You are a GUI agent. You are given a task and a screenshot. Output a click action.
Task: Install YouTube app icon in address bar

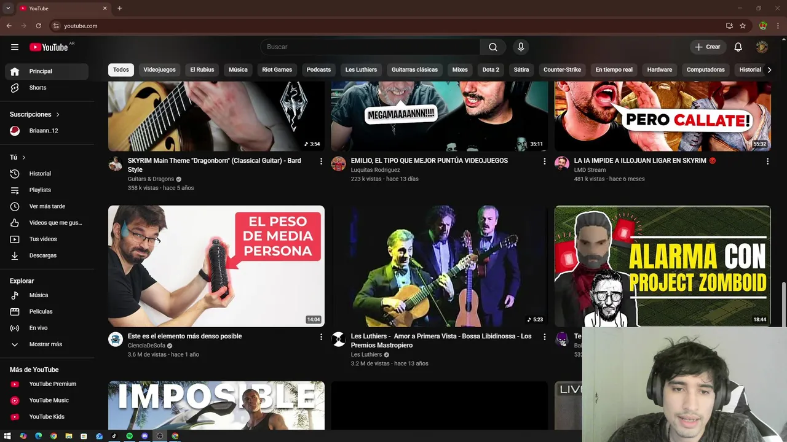(x=729, y=26)
